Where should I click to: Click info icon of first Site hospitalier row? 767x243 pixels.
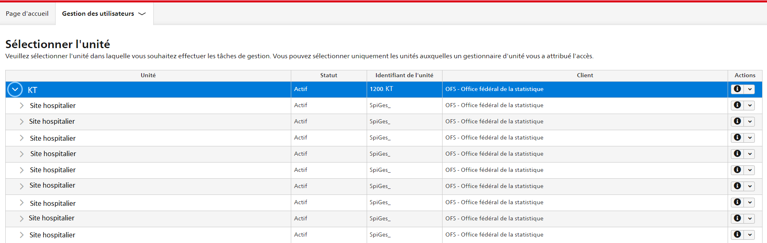[737, 105]
